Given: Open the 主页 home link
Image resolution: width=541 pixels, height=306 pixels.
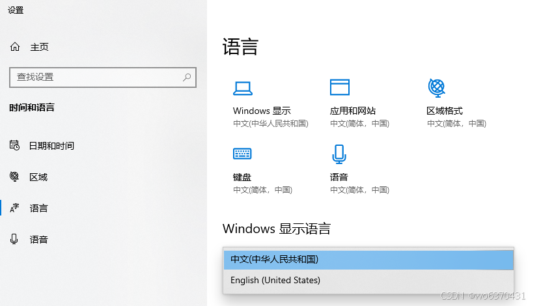Looking at the screenshot, I should click(x=39, y=47).
